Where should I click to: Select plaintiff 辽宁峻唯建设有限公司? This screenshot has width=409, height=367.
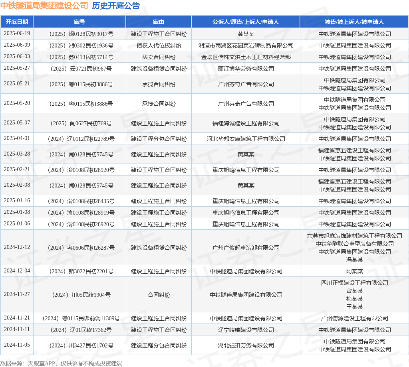[246, 330]
